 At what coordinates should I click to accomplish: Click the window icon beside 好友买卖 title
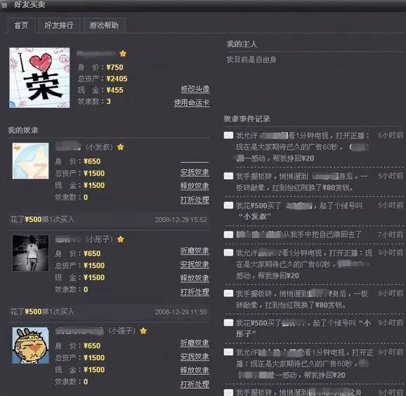(x=4, y=5)
